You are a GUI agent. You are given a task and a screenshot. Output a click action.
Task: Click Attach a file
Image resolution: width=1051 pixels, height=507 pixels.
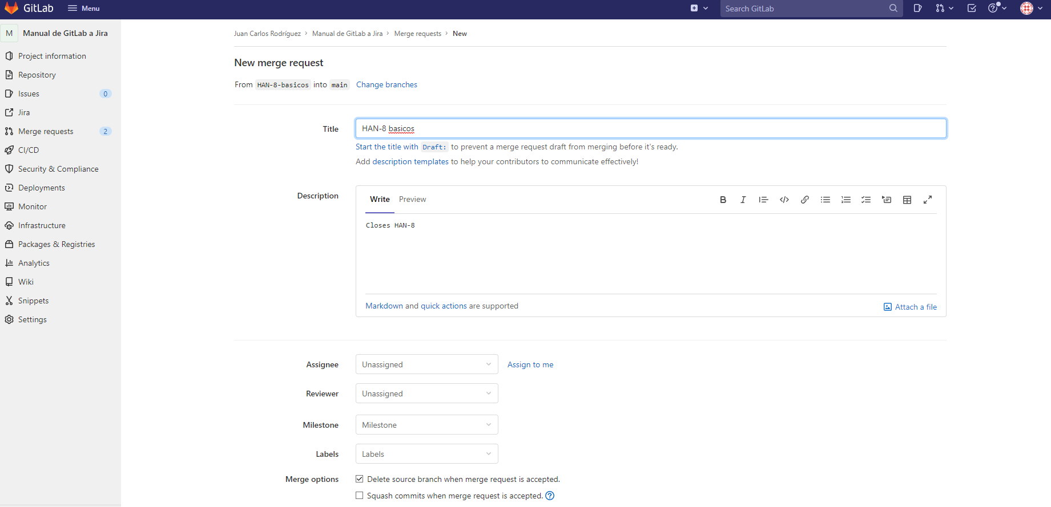click(x=910, y=307)
